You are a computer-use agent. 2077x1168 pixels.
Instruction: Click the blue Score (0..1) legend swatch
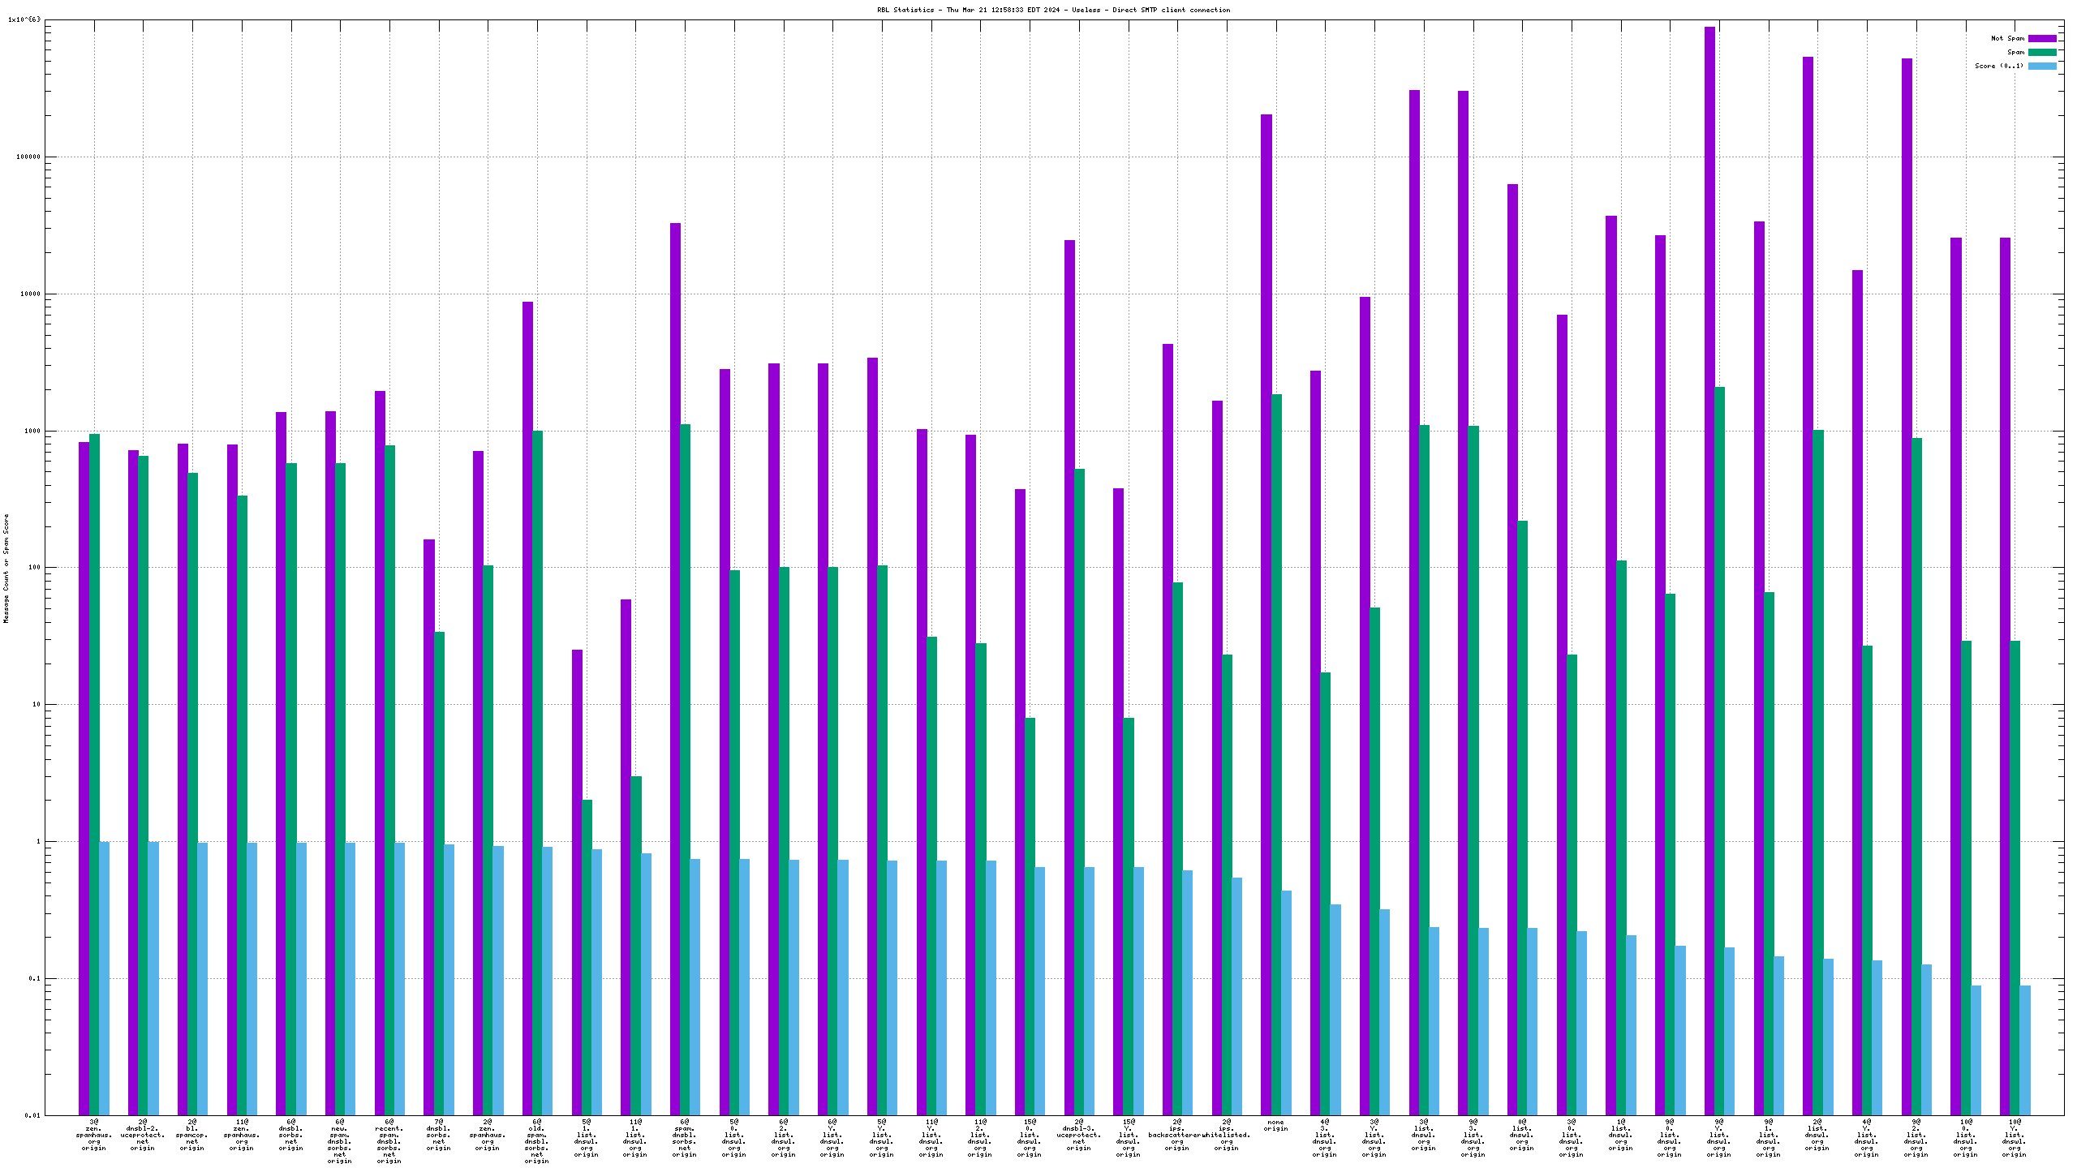pos(2042,66)
